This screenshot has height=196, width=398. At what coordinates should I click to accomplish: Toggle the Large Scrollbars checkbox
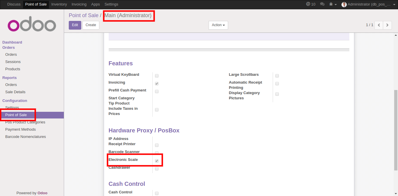[x=277, y=76]
